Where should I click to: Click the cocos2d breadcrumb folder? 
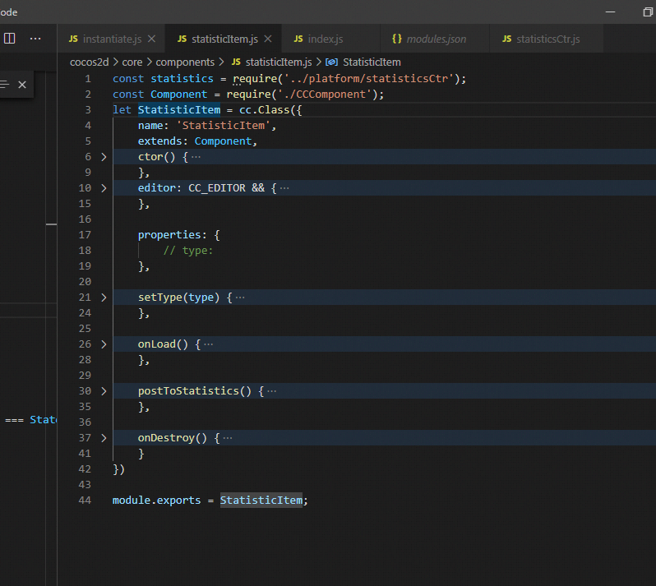(89, 62)
